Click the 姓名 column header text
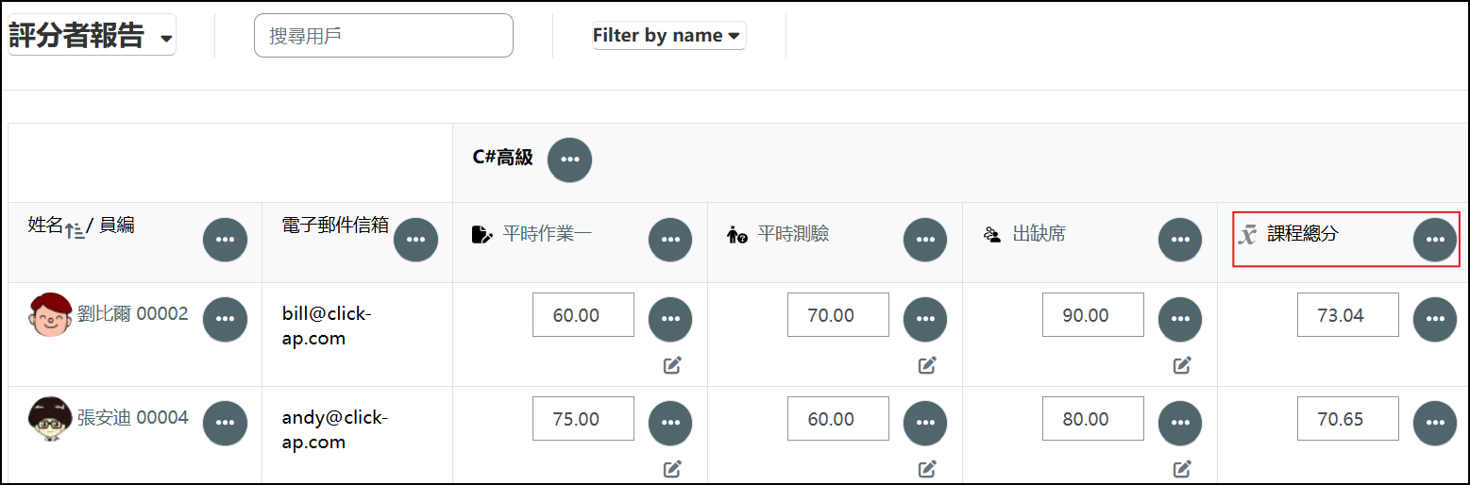The image size is (1470, 485). [x=45, y=226]
